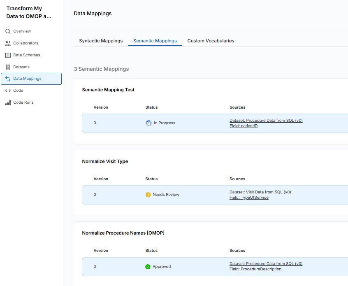Click the Code angle-brackets icon
The width and height of the screenshot is (348, 286).
[x=8, y=91]
